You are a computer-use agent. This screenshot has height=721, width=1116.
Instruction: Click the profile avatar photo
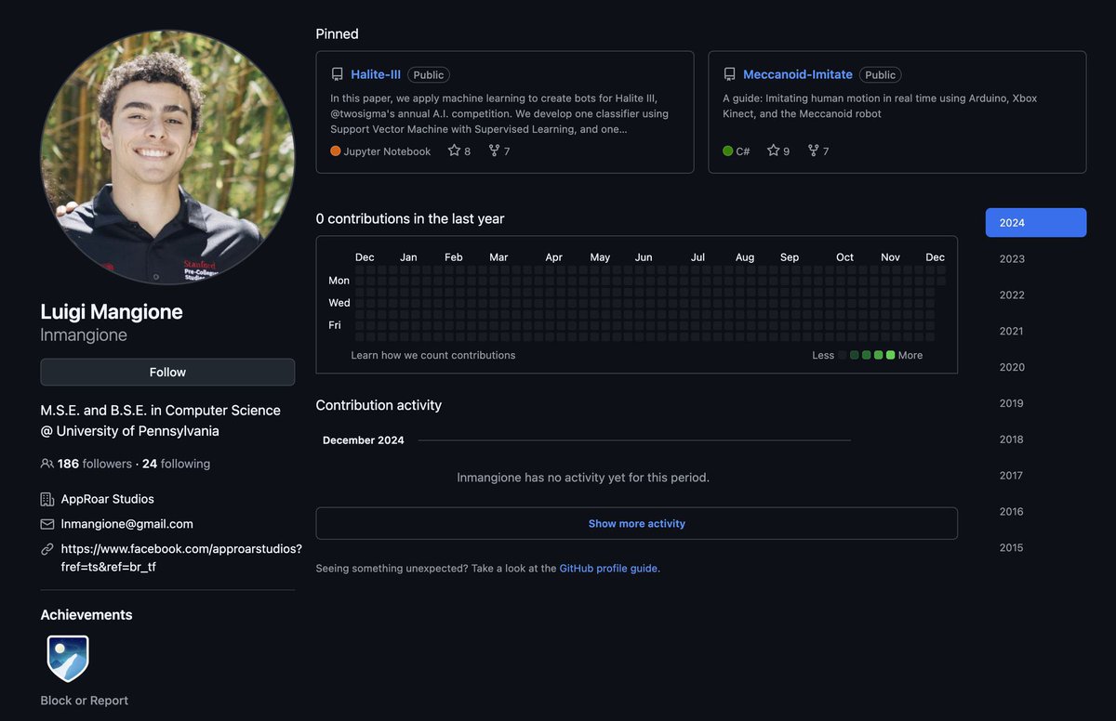click(x=167, y=157)
